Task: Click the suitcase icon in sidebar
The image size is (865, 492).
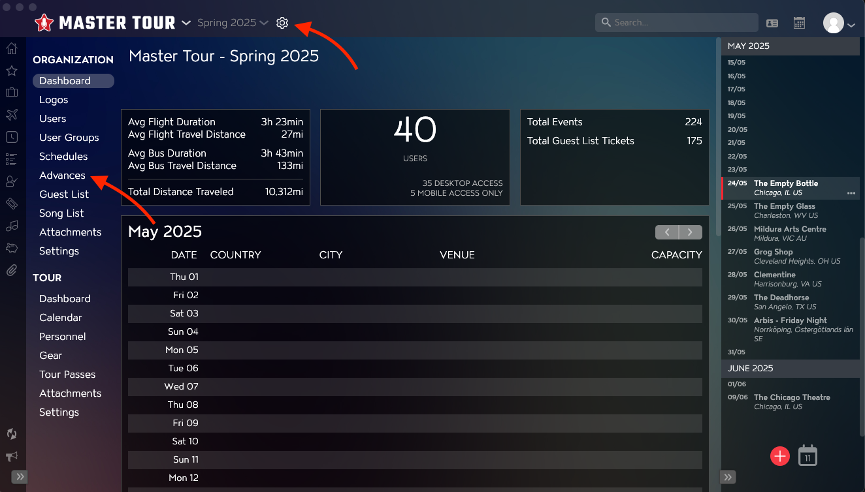Action: coord(11,93)
